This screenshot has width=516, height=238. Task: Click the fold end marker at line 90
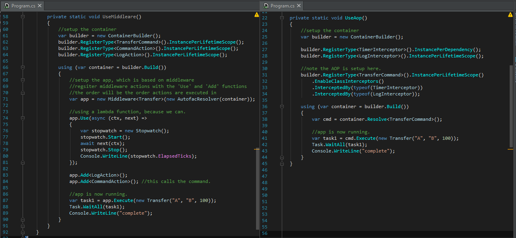click(23, 219)
